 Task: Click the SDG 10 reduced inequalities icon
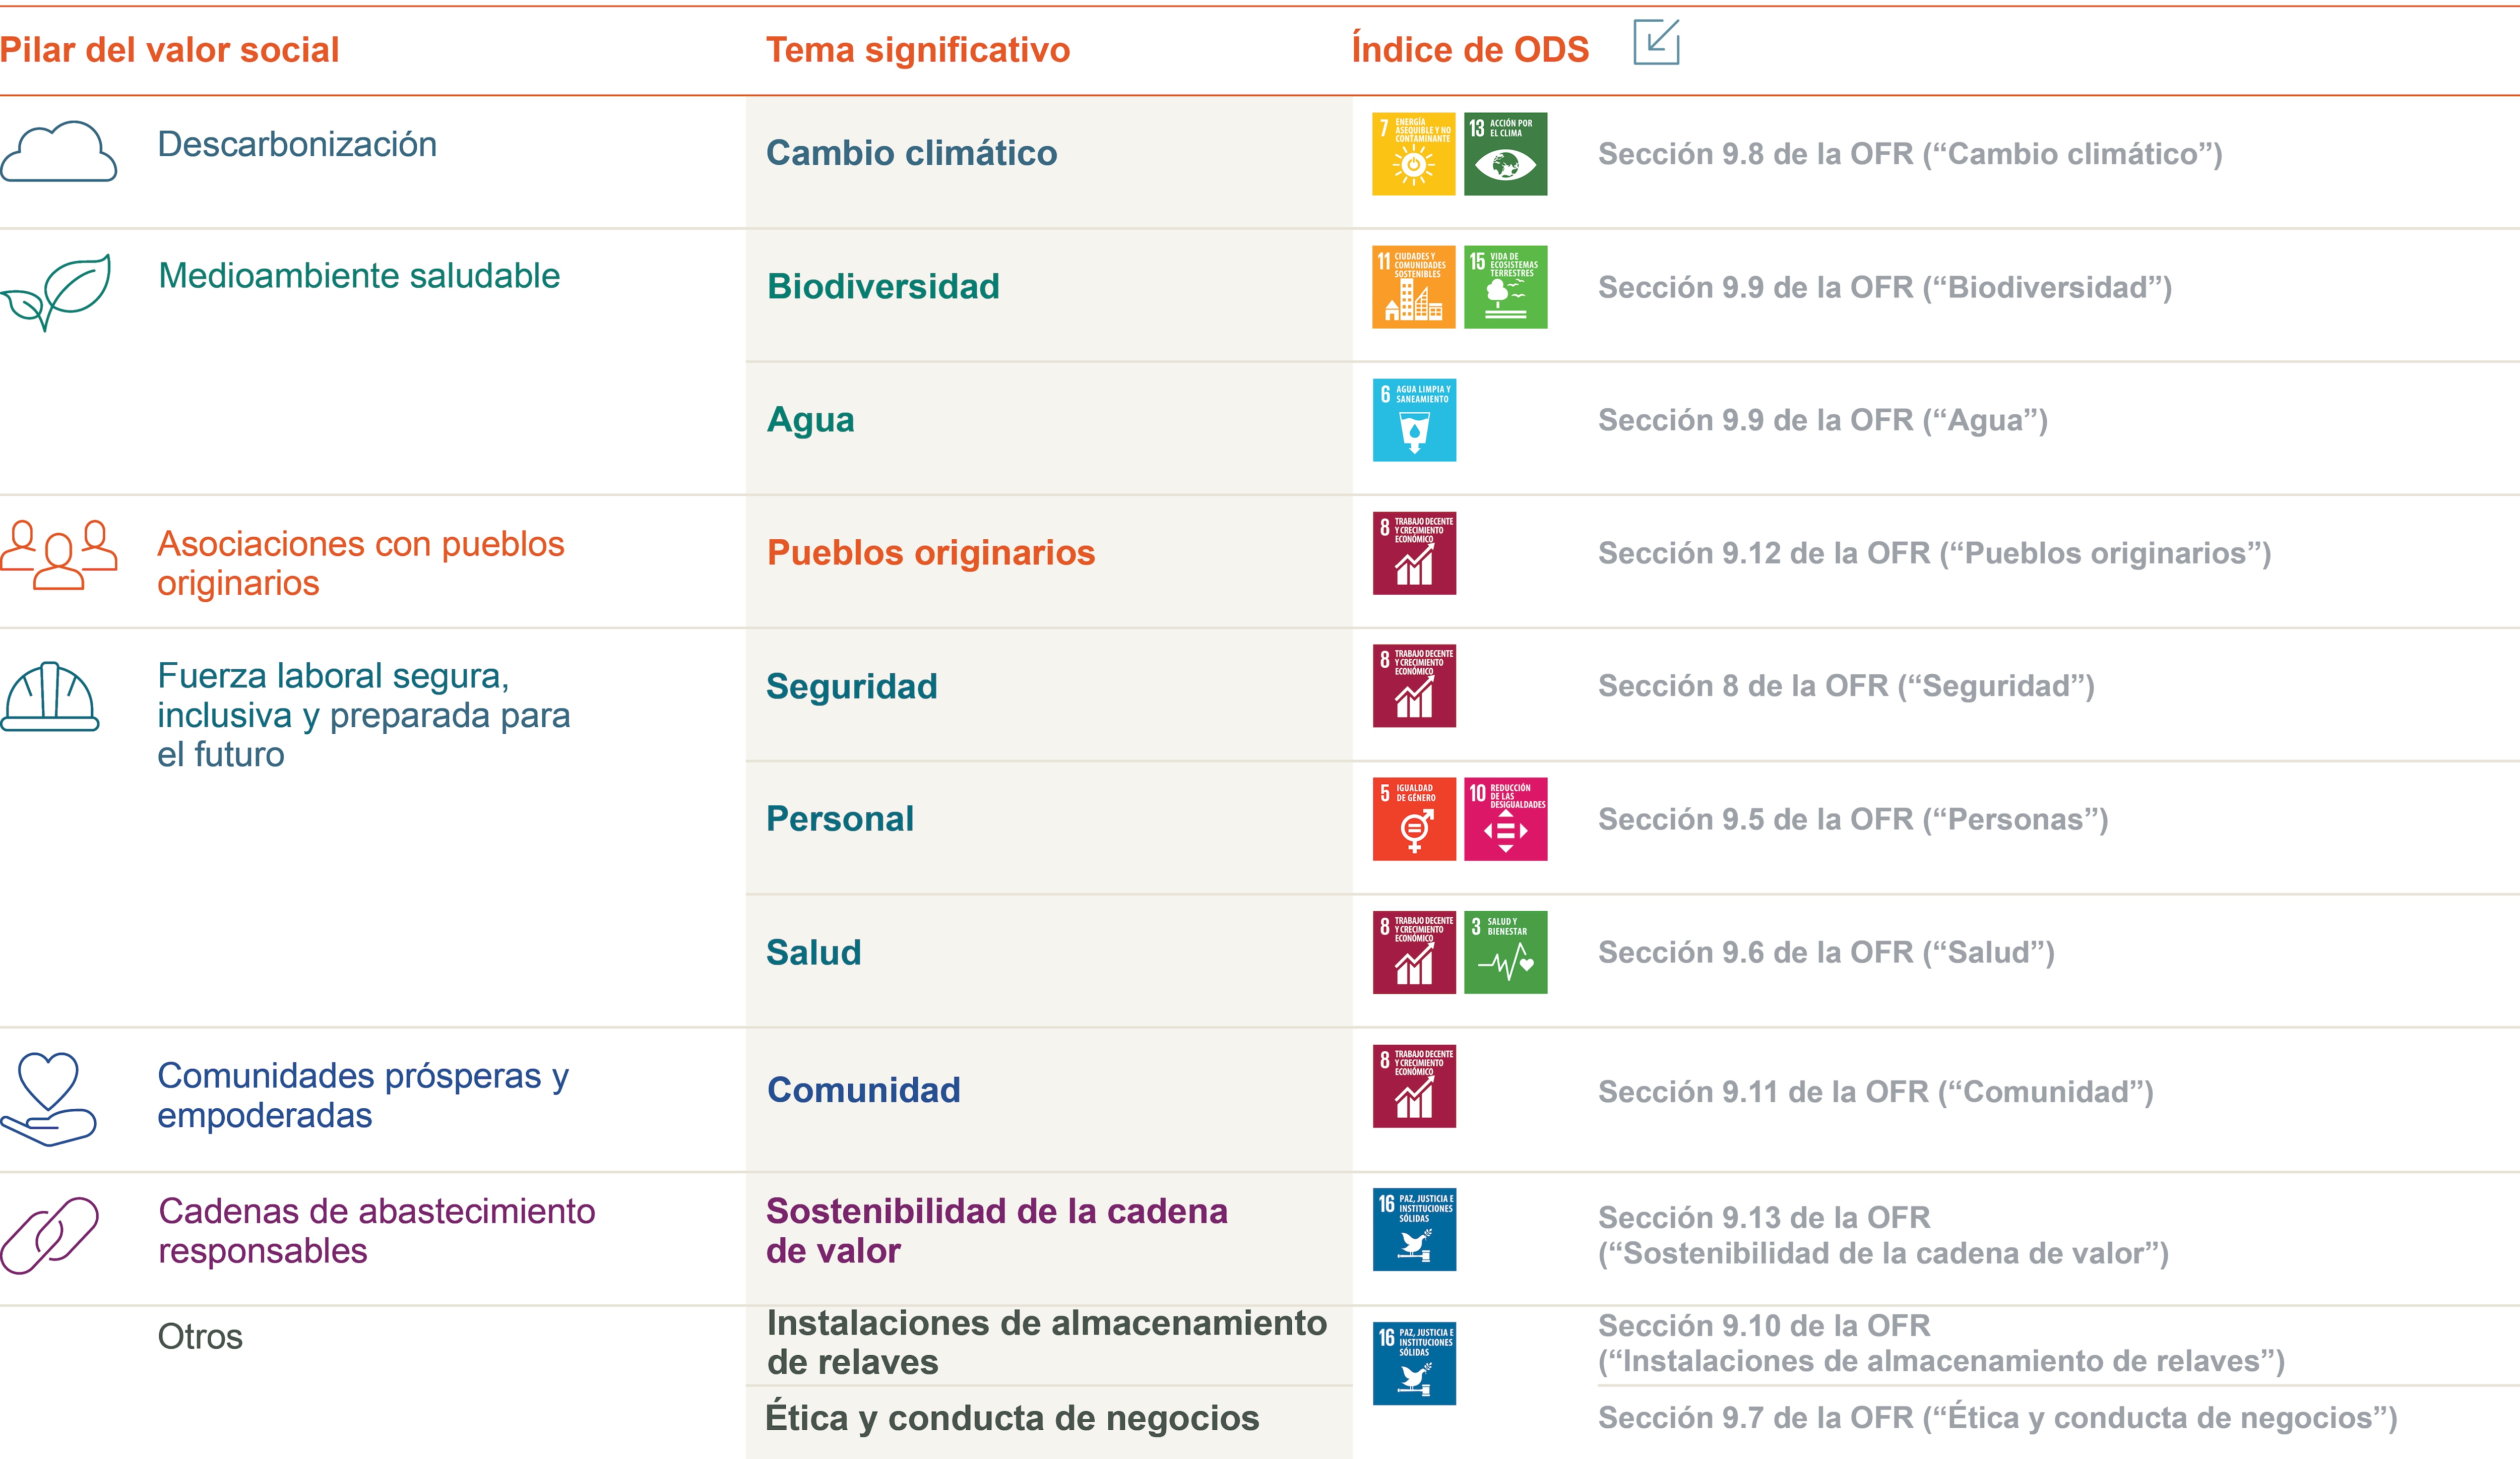pyautogui.click(x=1505, y=819)
